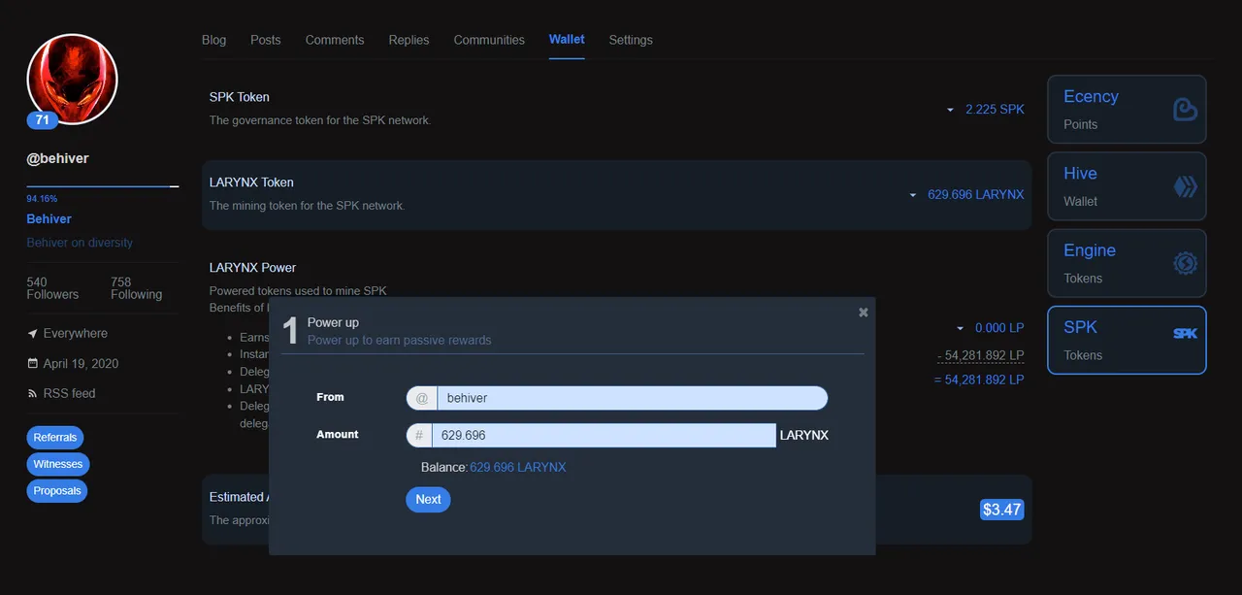Viewport: 1242px width, 595px height.
Task: Edit the From account field 'behiver'
Action: coord(632,398)
